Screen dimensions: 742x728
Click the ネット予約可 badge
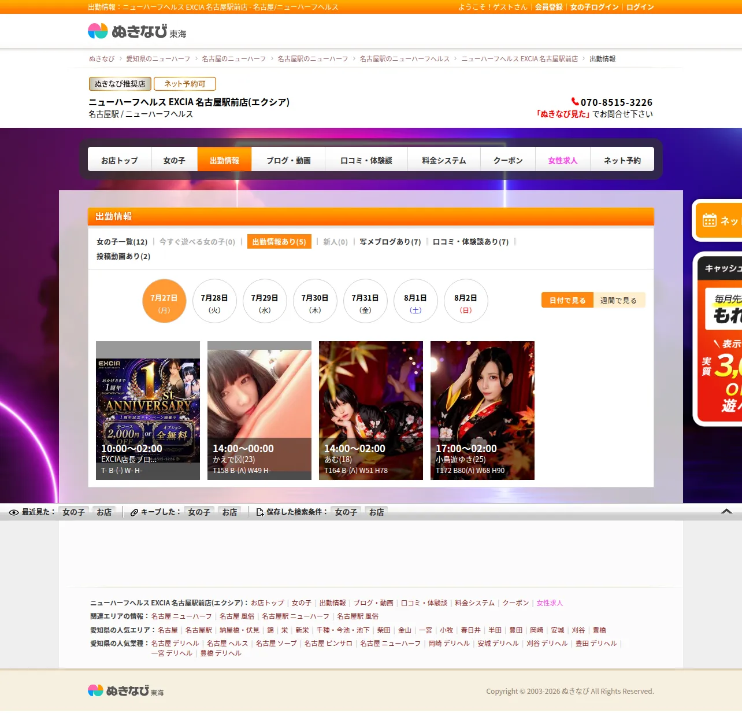coord(185,84)
